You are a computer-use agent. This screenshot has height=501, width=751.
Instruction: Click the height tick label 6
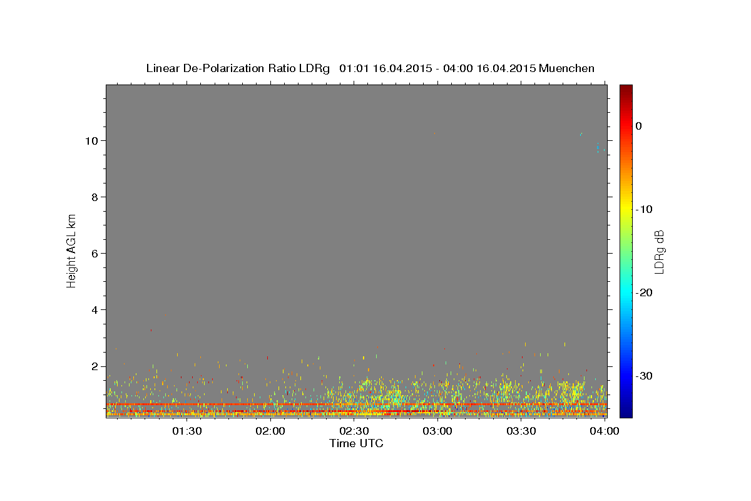tap(96, 253)
